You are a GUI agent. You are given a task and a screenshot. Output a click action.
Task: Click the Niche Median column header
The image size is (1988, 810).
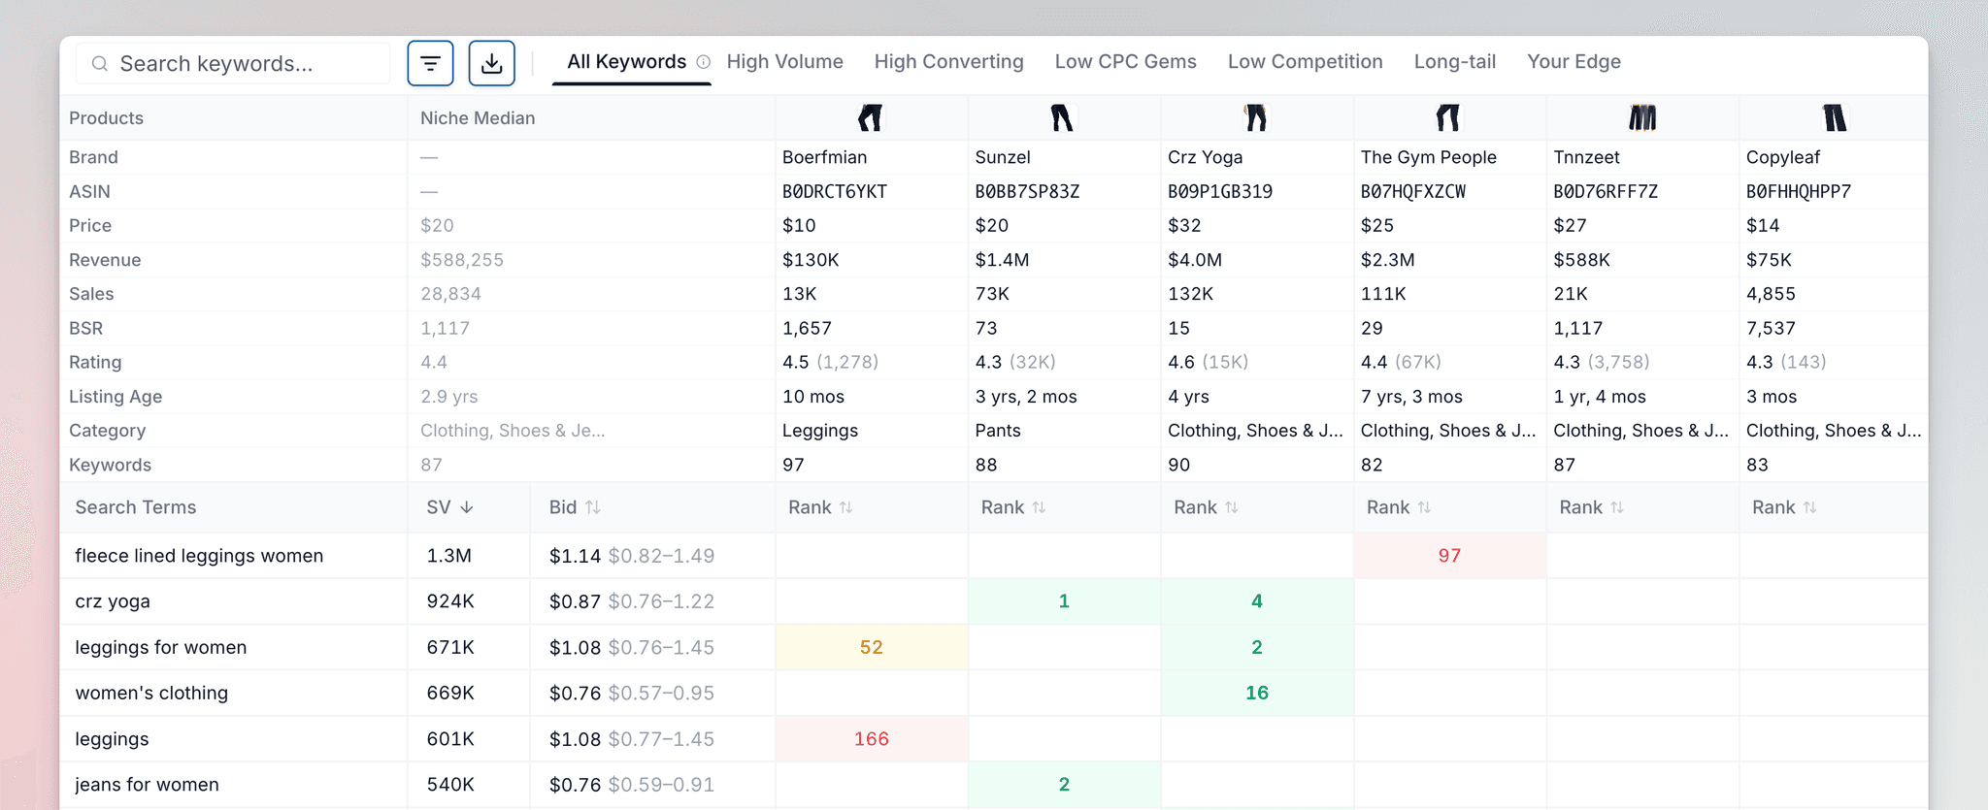point(478,118)
